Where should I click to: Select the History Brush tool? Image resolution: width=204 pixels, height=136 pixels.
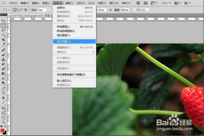(x=3, y=64)
